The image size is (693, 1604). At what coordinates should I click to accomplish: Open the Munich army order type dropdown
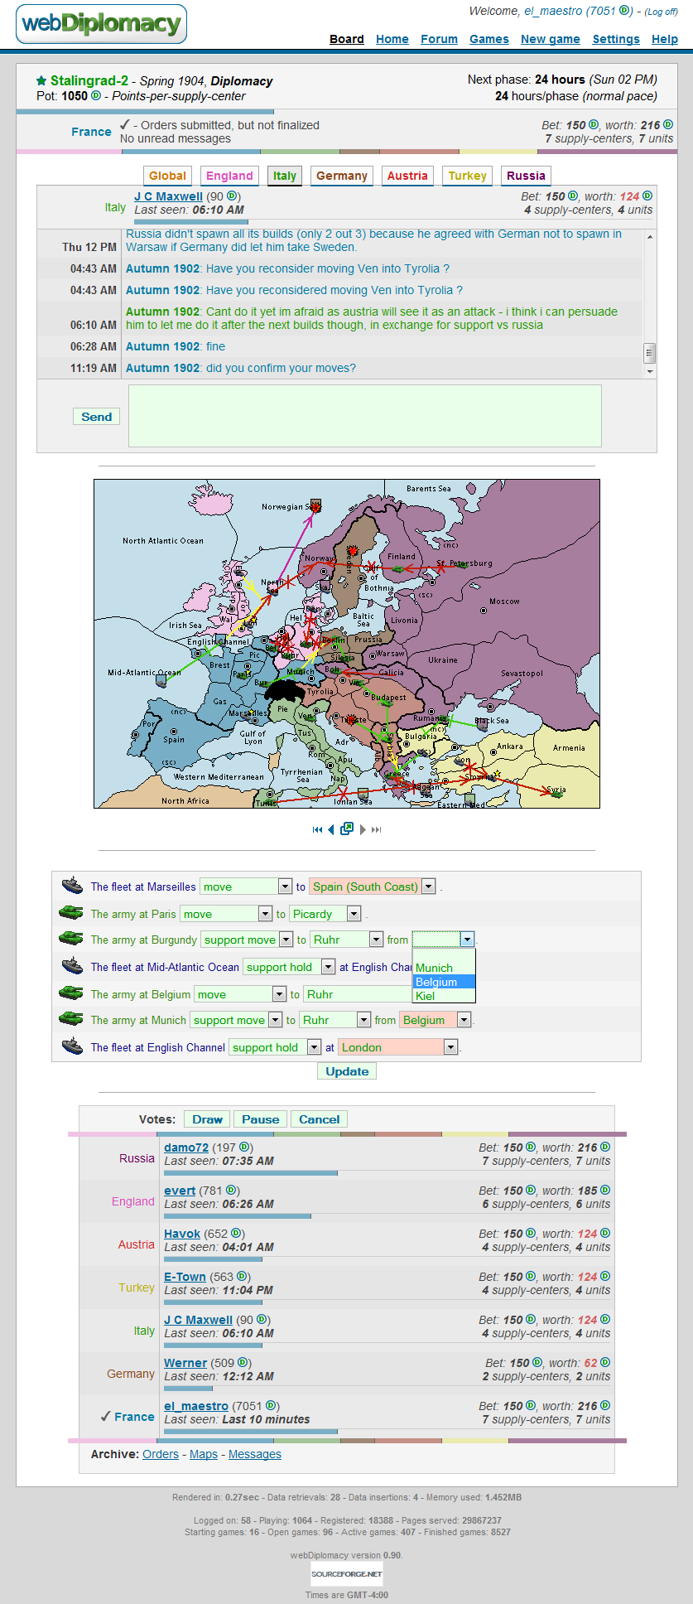(x=236, y=1020)
